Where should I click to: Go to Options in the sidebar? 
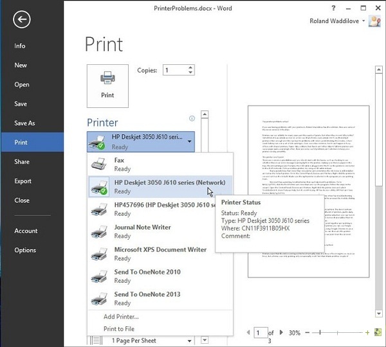[25, 250]
